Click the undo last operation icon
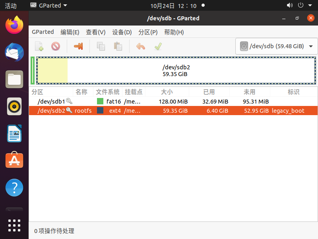 pos(141,46)
